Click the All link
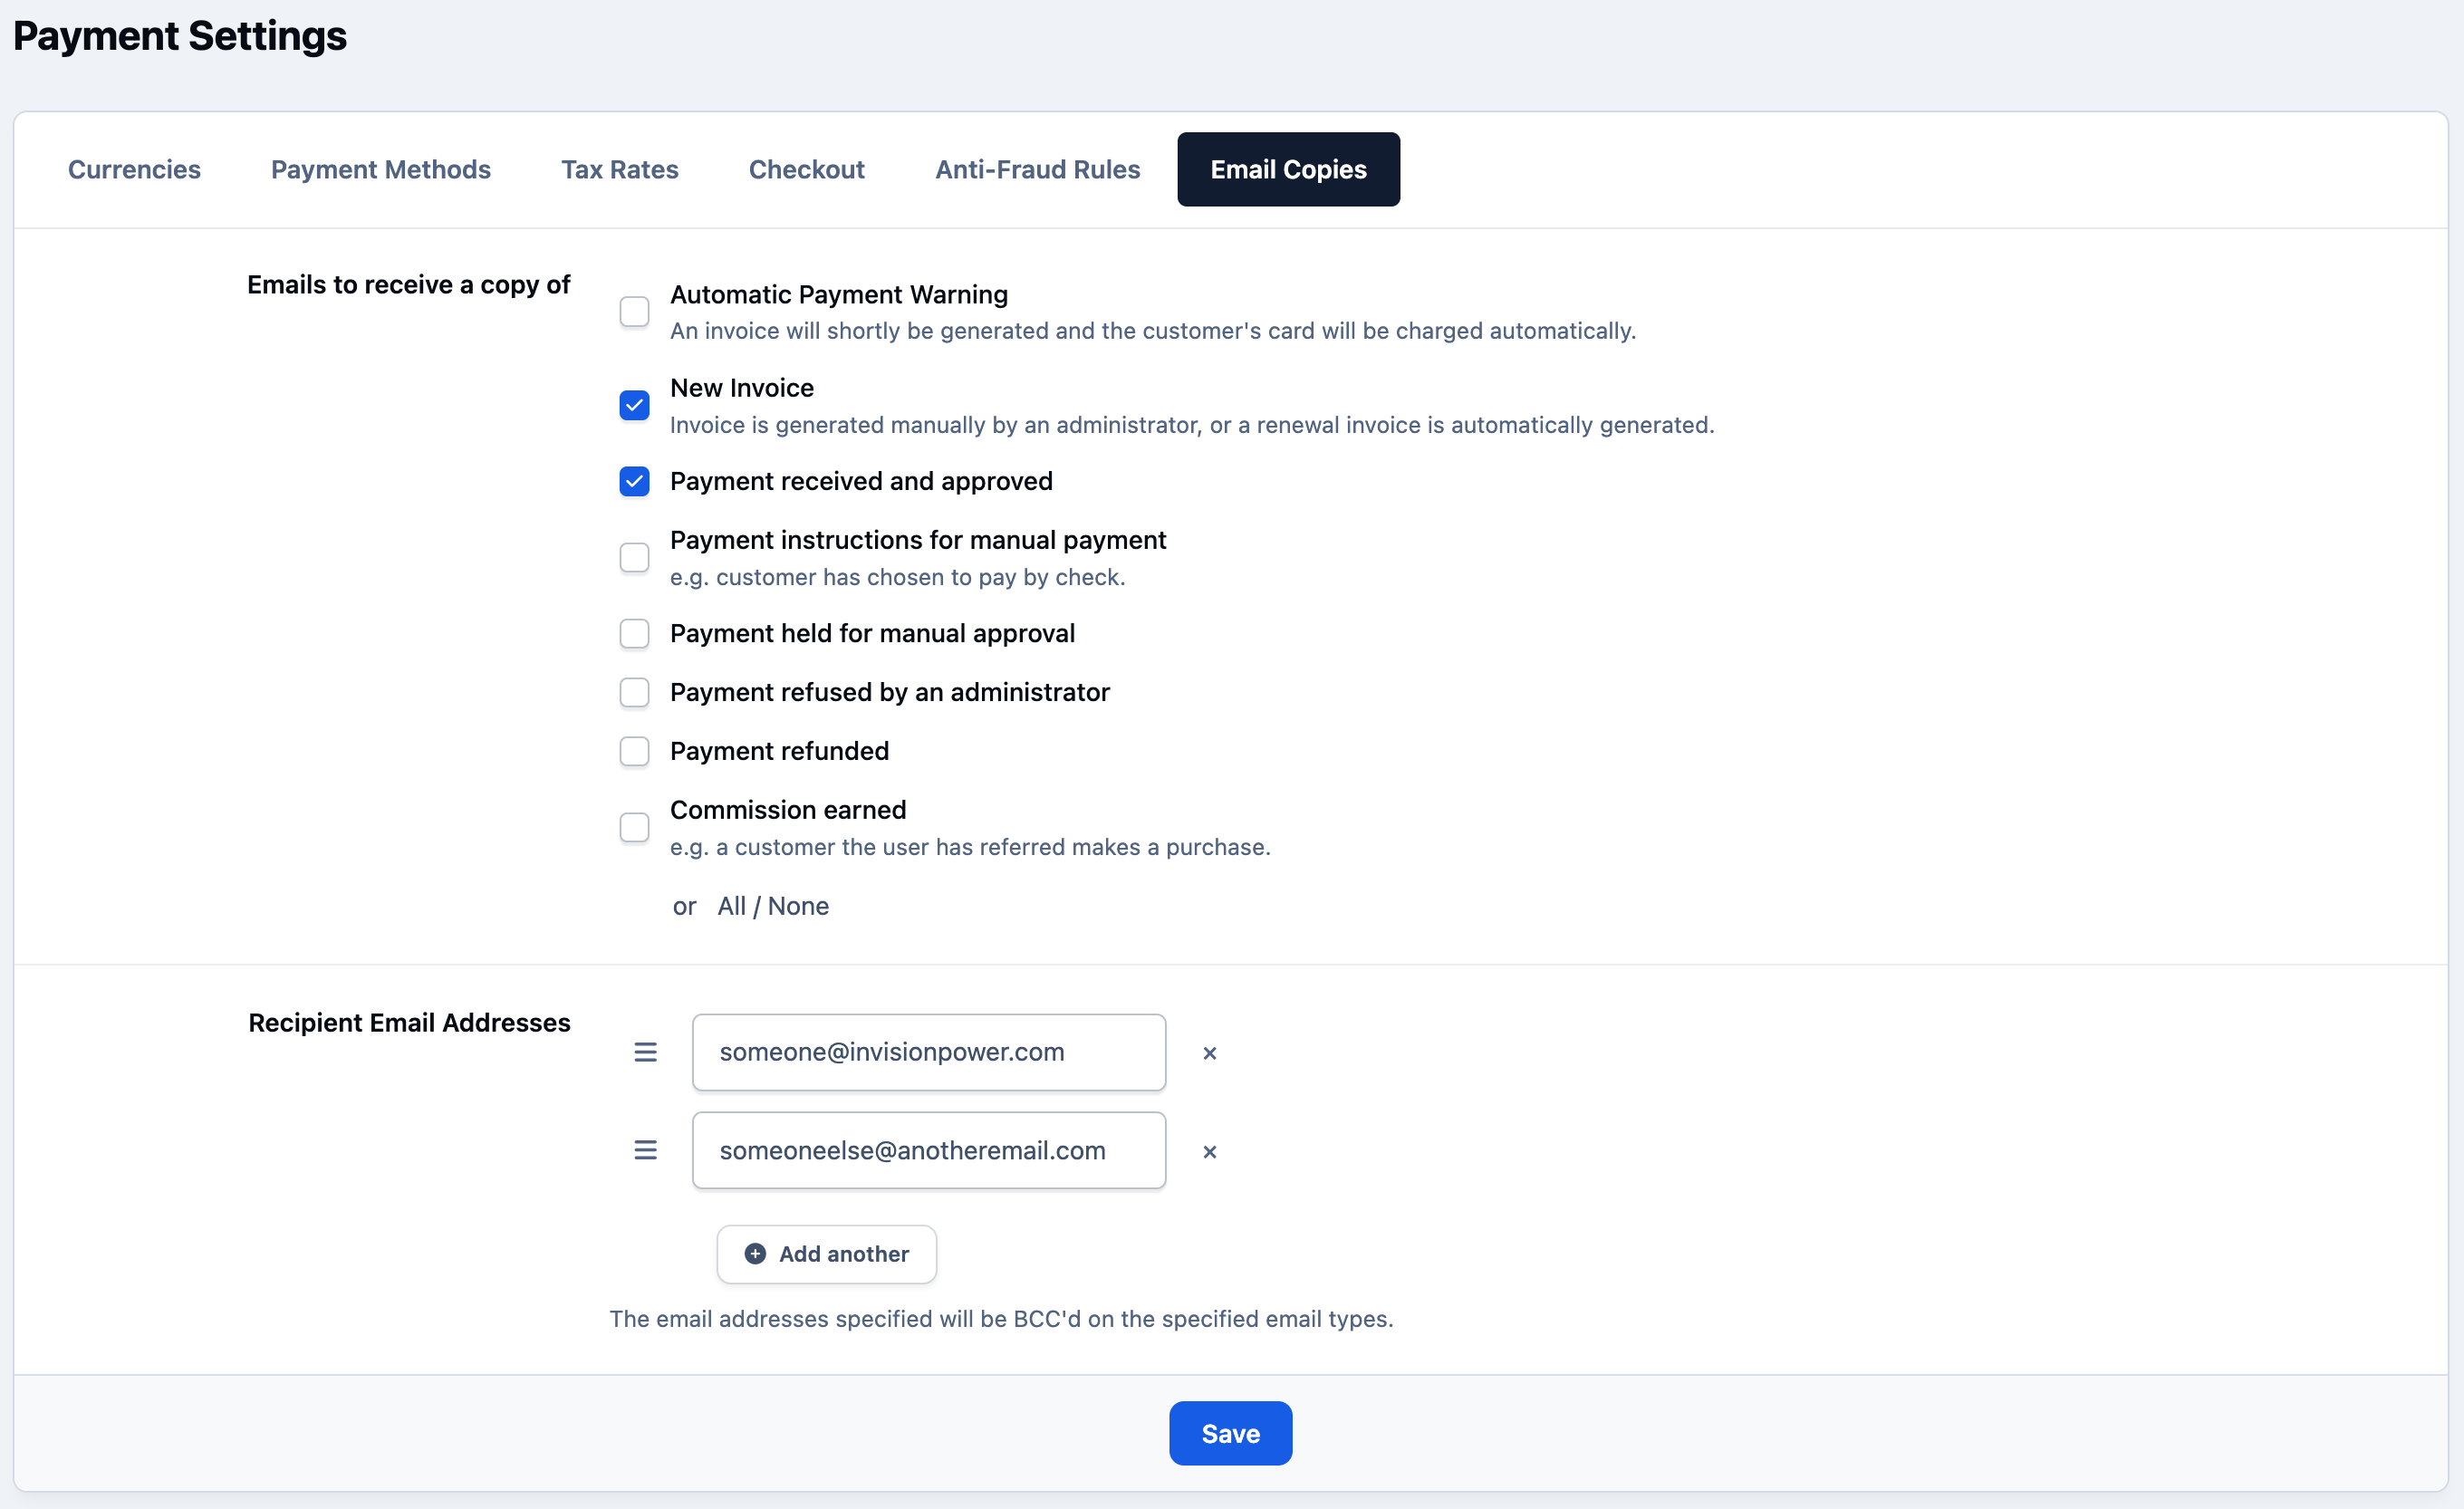 pos(731,906)
